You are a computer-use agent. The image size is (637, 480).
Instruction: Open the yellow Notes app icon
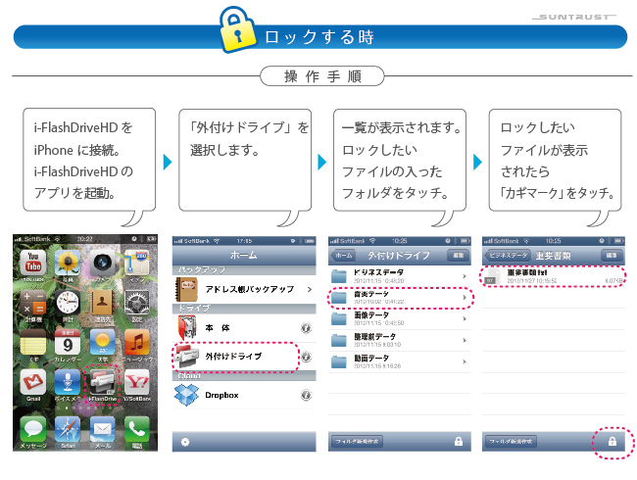pos(33,342)
